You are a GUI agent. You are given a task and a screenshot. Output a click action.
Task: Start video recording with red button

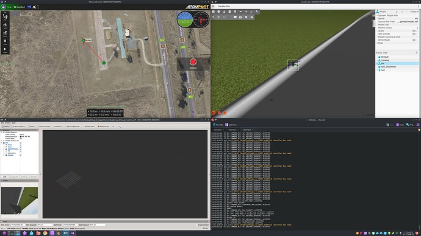193,62
